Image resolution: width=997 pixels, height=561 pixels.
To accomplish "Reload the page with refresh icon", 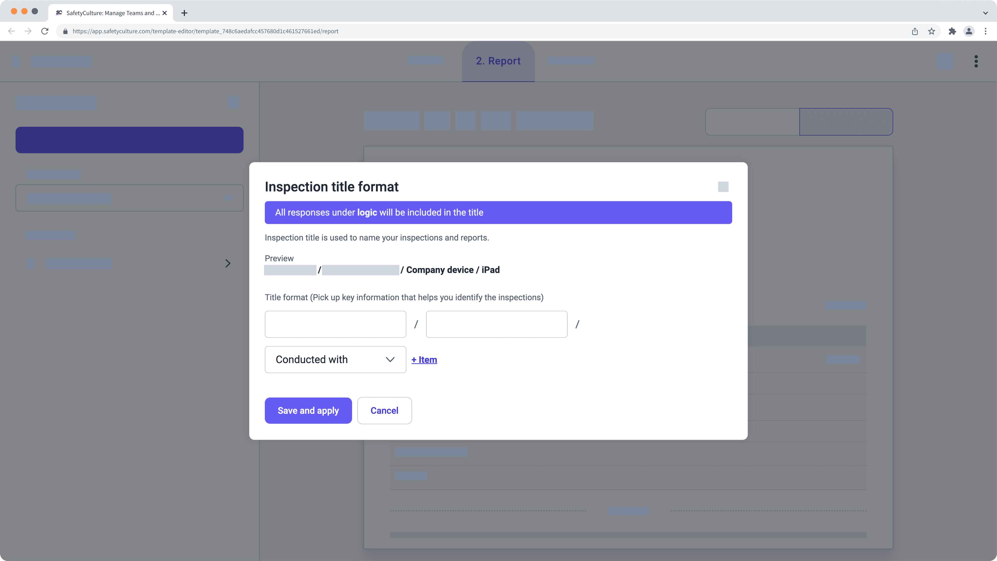I will coord(45,31).
